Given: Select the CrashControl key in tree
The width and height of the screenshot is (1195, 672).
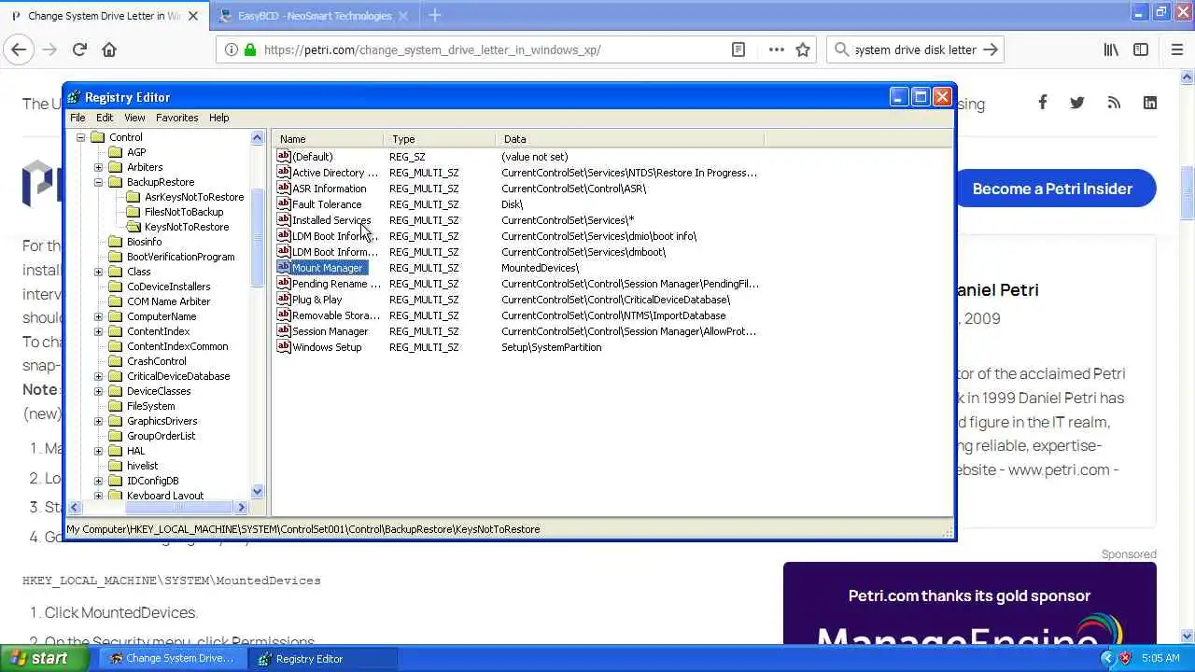Looking at the screenshot, I should pyautogui.click(x=156, y=361).
